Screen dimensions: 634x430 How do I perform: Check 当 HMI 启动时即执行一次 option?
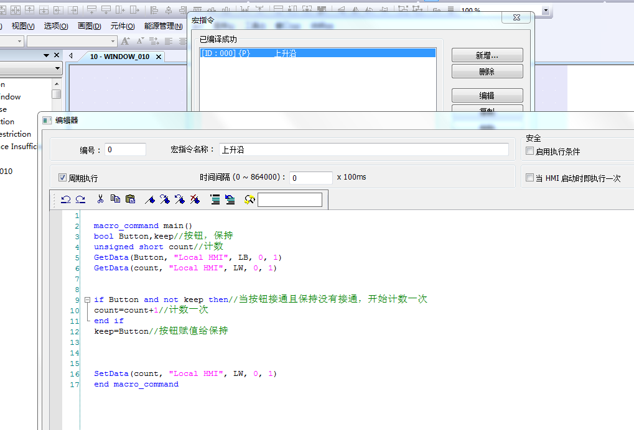530,178
